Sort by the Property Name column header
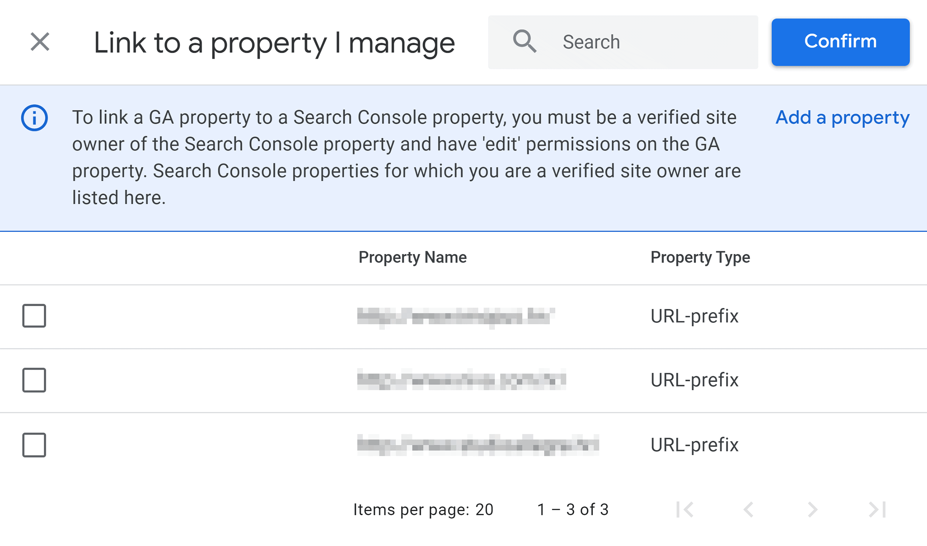This screenshot has width=927, height=546. pos(412,257)
